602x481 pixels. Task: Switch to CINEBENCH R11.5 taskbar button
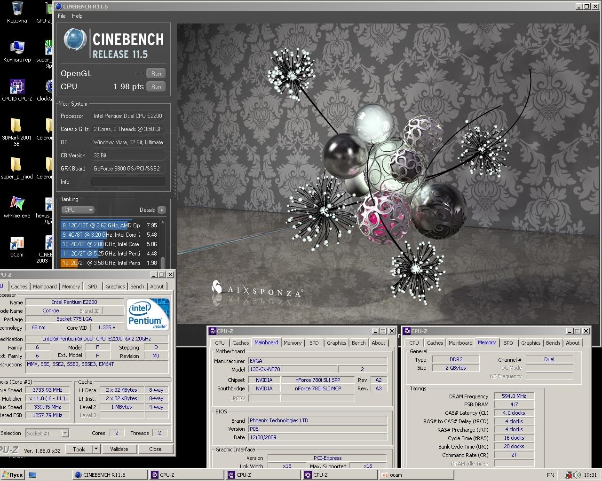tap(110, 475)
